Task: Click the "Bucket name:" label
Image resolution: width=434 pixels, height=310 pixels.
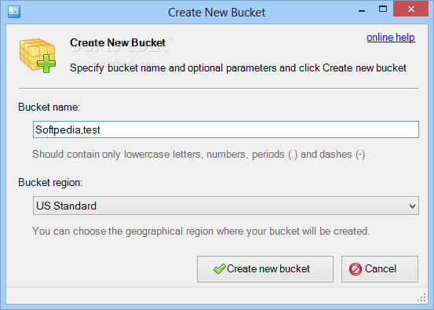Action: click(x=49, y=107)
